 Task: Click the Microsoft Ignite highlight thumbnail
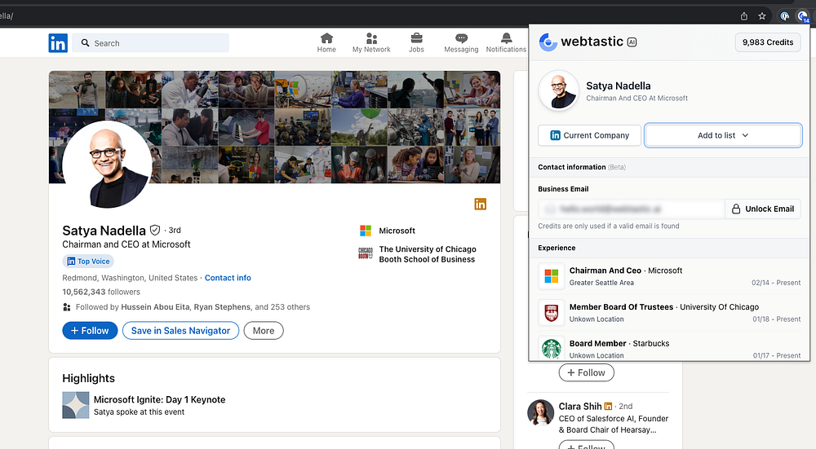tap(75, 405)
